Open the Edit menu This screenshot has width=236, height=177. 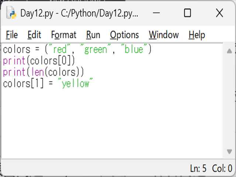click(x=34, y=35)
